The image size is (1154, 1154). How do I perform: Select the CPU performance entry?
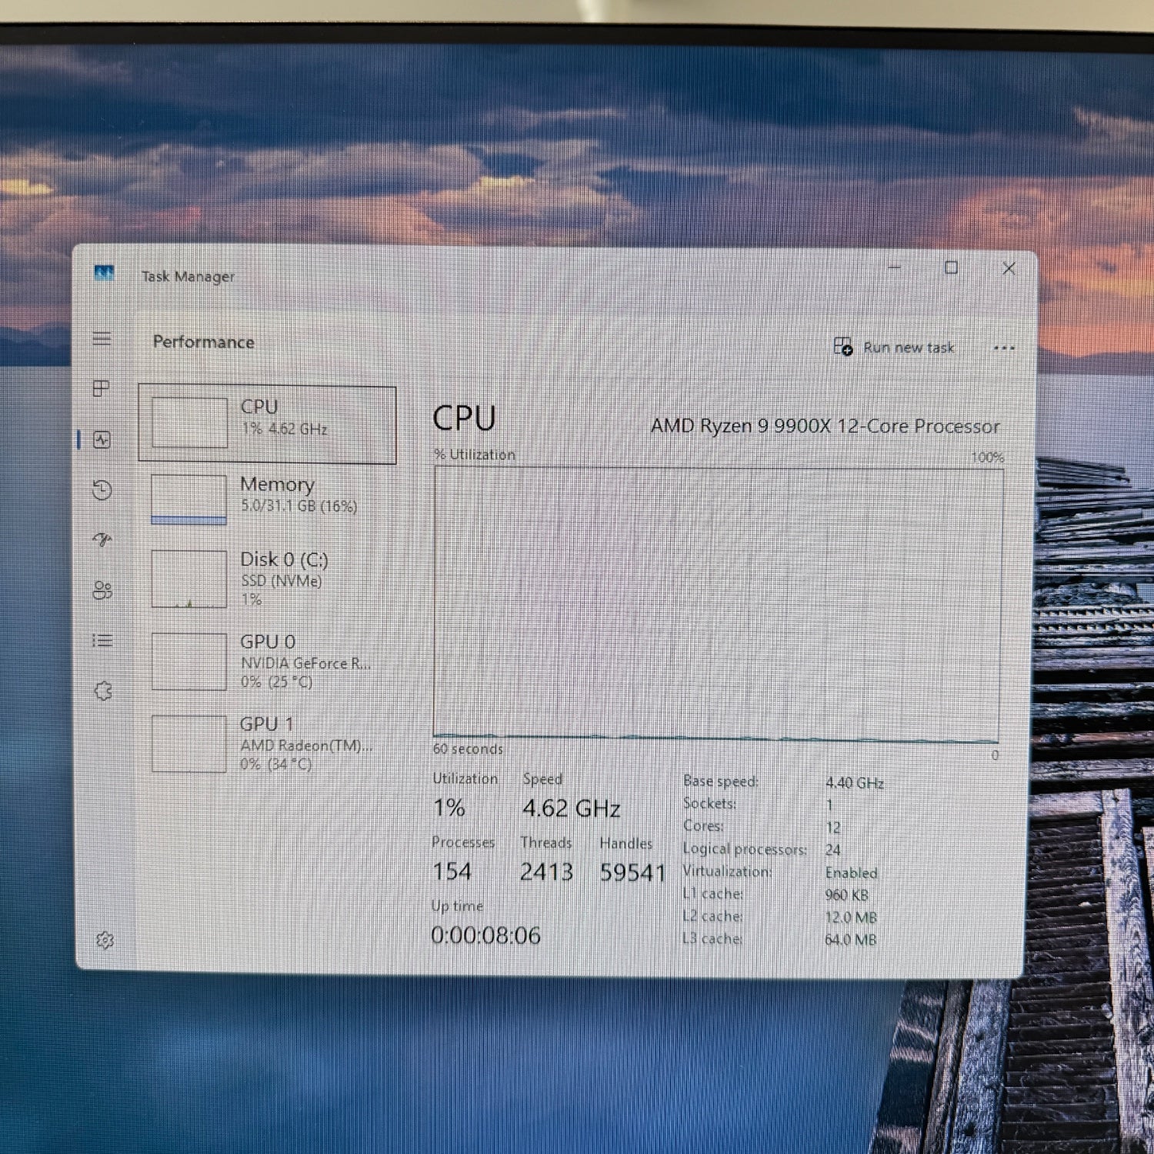click(268, 425)
